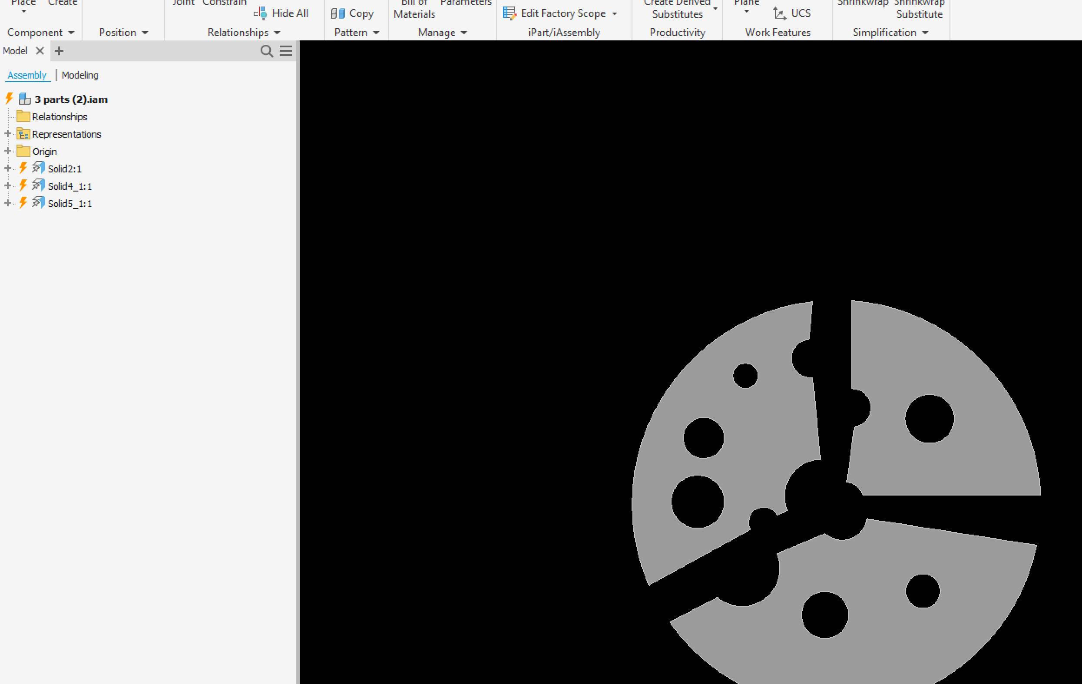Click the part icon for Solid5_1:1
Image resolution: width=1082 pixels, height=684 pixels.
tap(39, 202)
